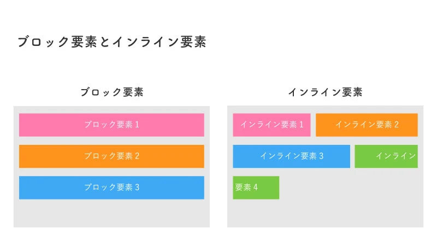This screenshot has width=437, height=246.
Task: Click the orange インライン要素 2 box
Action: tap(367, 125)
